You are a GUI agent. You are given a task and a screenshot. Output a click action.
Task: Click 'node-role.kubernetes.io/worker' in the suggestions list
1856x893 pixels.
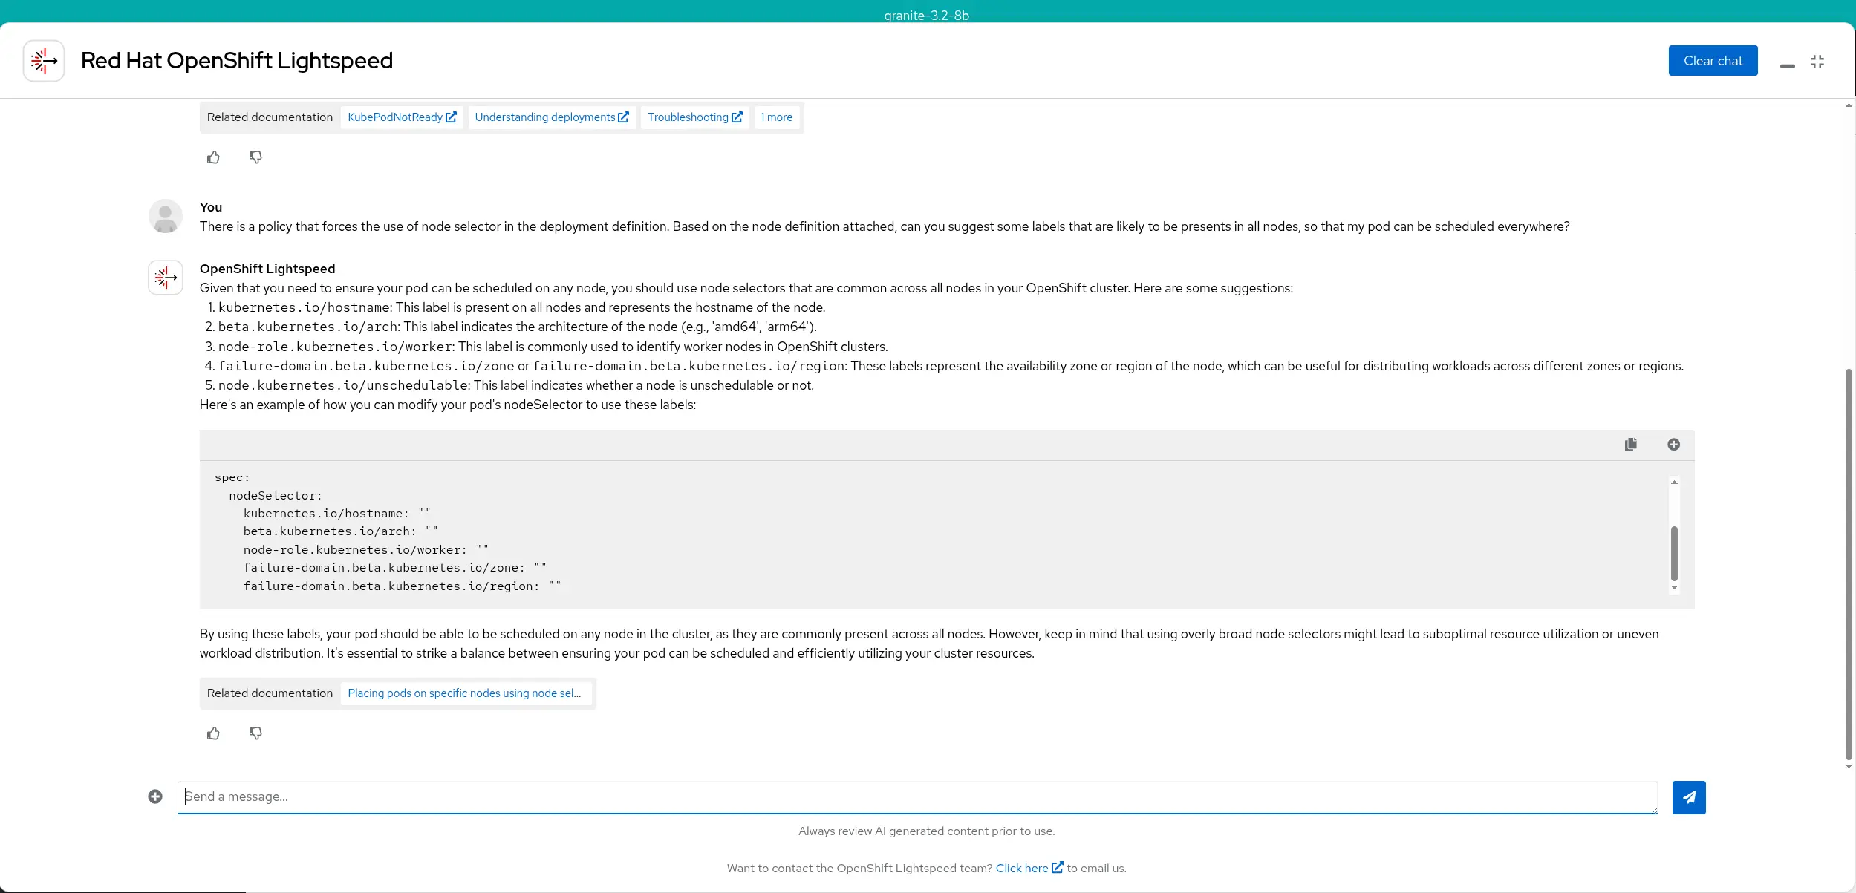click(336, 347)
